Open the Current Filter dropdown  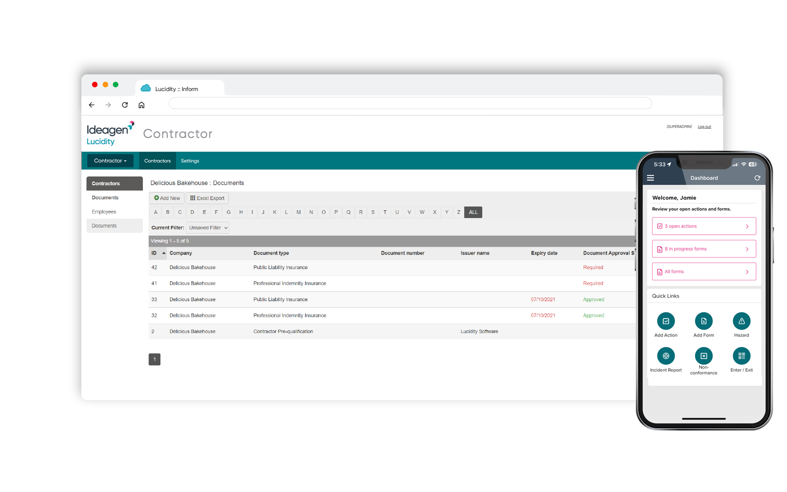(207, 227)
